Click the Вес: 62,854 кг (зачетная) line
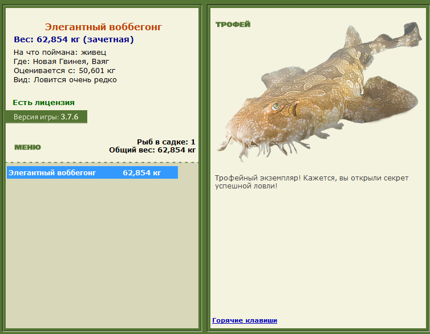The width and height of the screenshot is (430, 334). click(x=74, y=39)
